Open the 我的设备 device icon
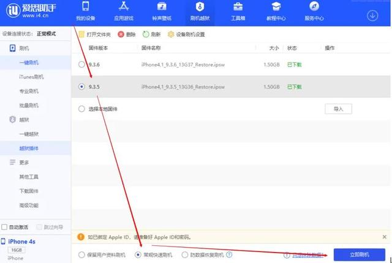Viewport: 392px width, 263px height. [86, 6]
